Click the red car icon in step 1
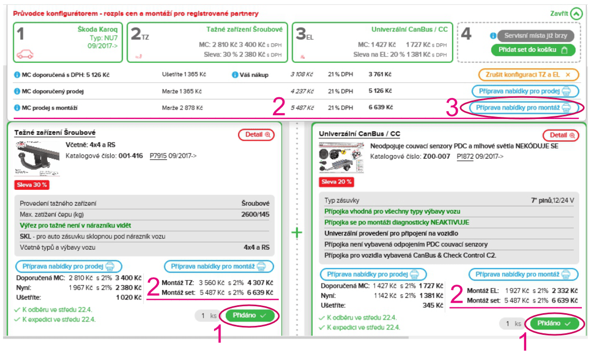This screenshot has width=593, height=356. (x=25, y=54)
